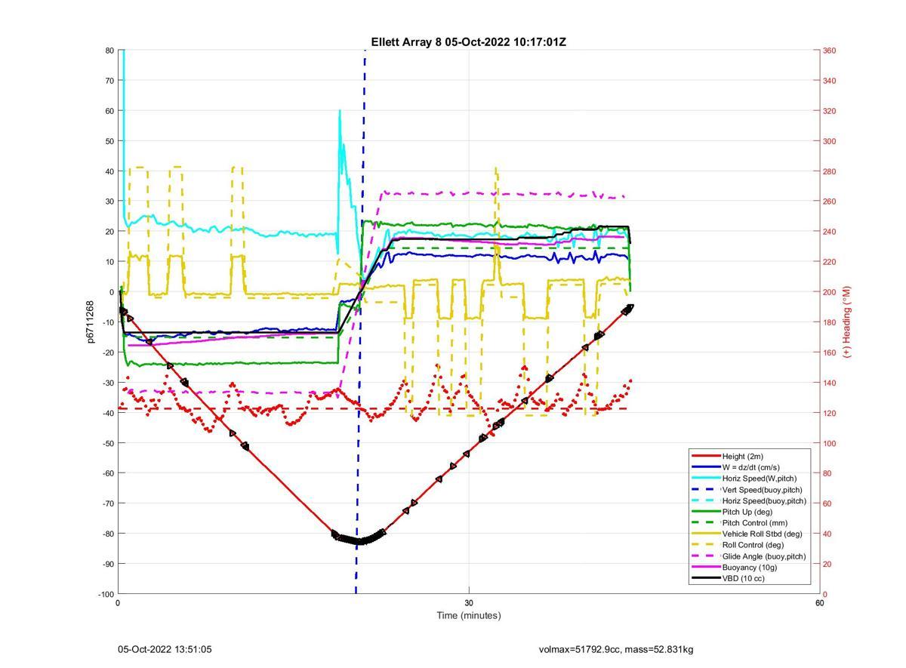This screenshot has height=668, width=906.
Task: Pick the "Vert Speed(buoy,pitch)" legend label
Action: coord(763,490)
